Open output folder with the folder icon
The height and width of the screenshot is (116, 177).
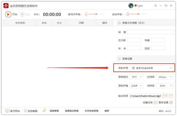[x=171, y=96]
